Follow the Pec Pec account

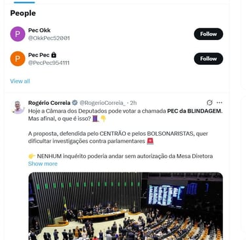click(209, 59)
